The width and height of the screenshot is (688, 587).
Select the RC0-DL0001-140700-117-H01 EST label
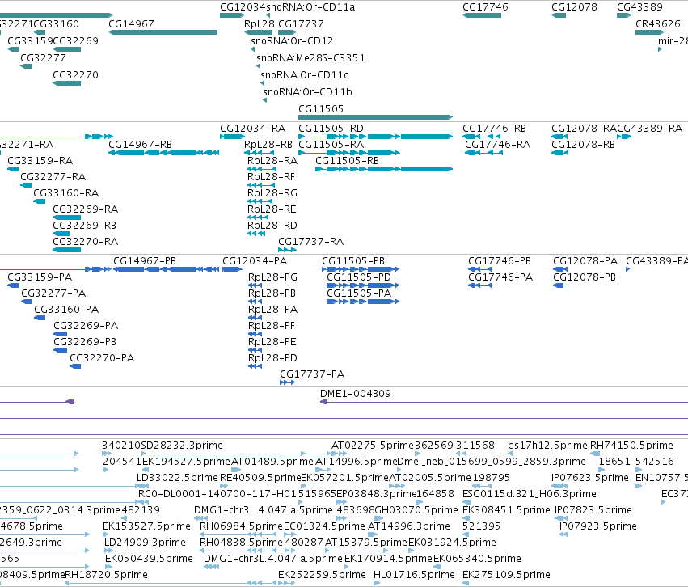(217, 494)
